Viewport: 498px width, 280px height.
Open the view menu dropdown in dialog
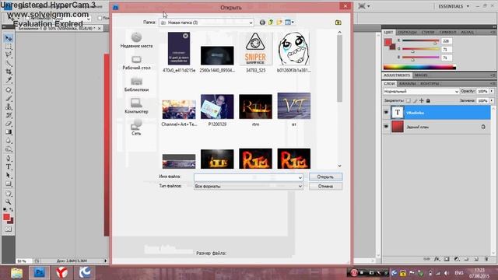(x=289, y=23)
